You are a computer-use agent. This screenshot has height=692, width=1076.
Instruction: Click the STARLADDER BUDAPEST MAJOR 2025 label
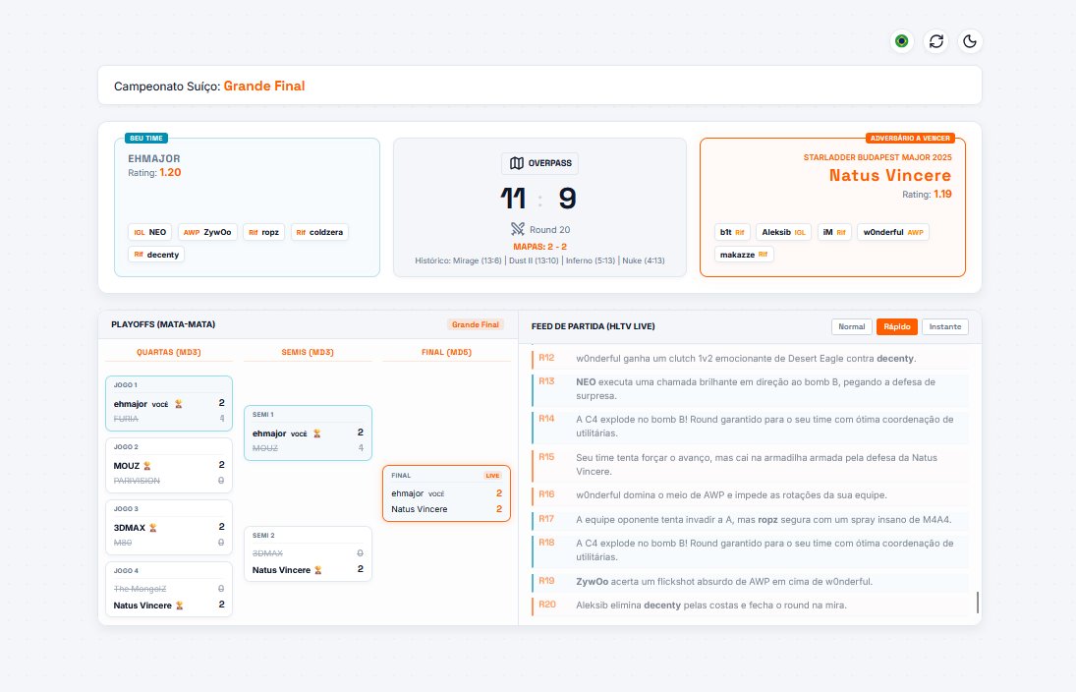point(878,157)
